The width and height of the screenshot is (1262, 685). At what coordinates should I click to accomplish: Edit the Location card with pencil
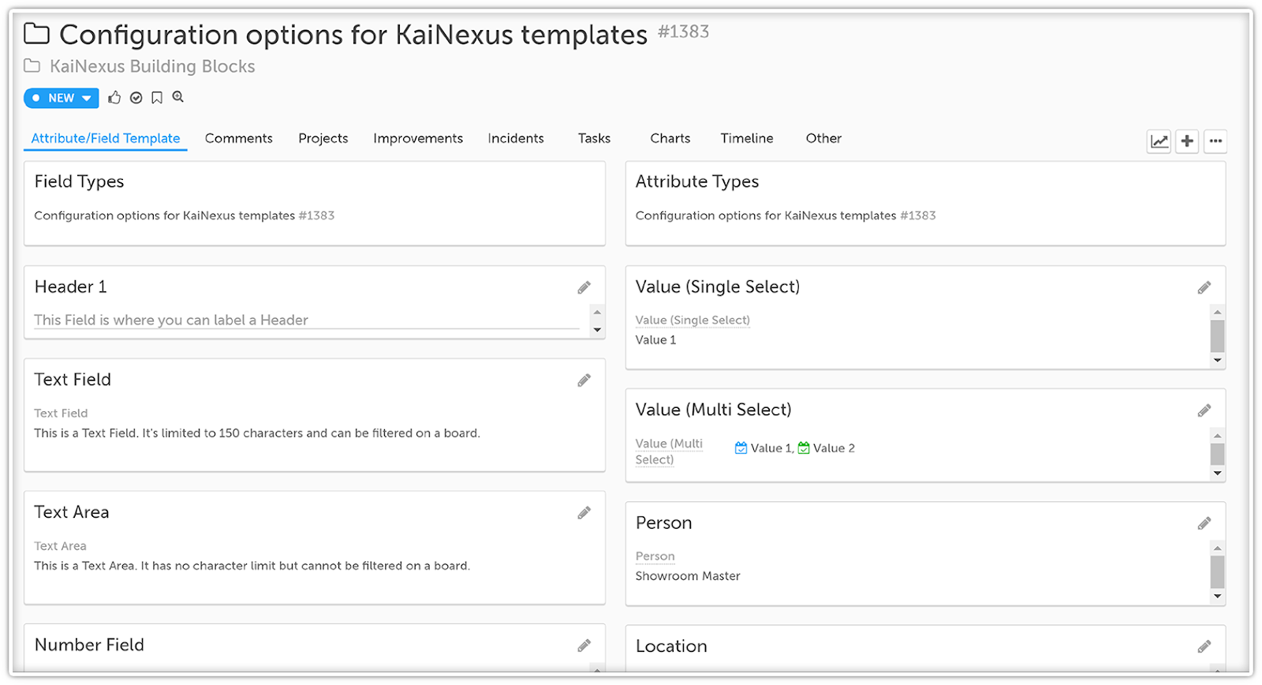click(1204, 646)
